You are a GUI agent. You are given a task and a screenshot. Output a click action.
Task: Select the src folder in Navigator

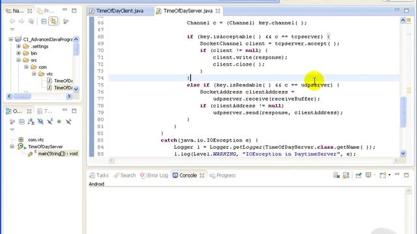pyautogui.click(x=34, y=60)
